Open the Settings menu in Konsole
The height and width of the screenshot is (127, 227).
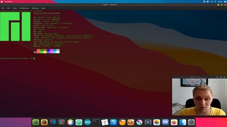tap(35, 8)
